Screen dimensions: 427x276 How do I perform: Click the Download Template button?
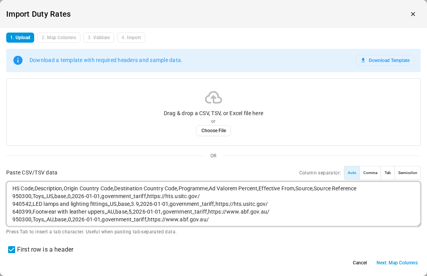pos(385,60)
